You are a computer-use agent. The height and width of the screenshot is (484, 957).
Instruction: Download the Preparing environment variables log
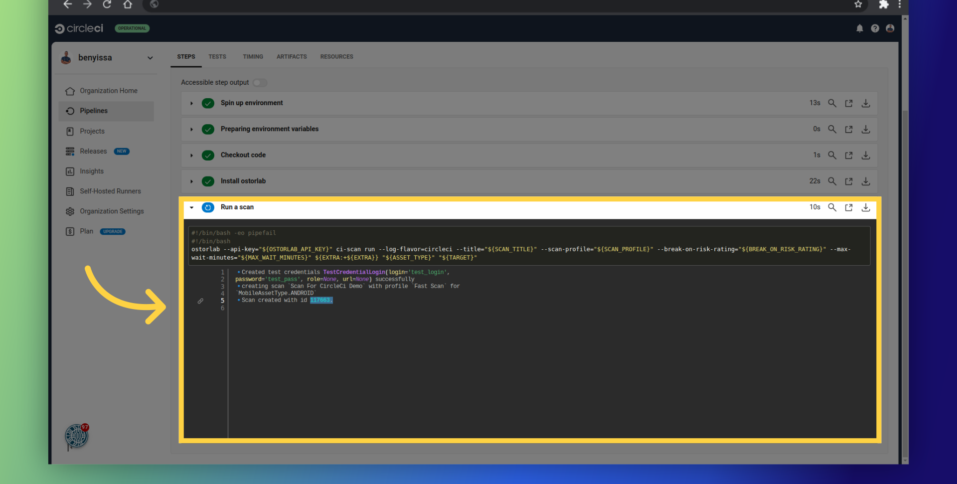(866, 129)
